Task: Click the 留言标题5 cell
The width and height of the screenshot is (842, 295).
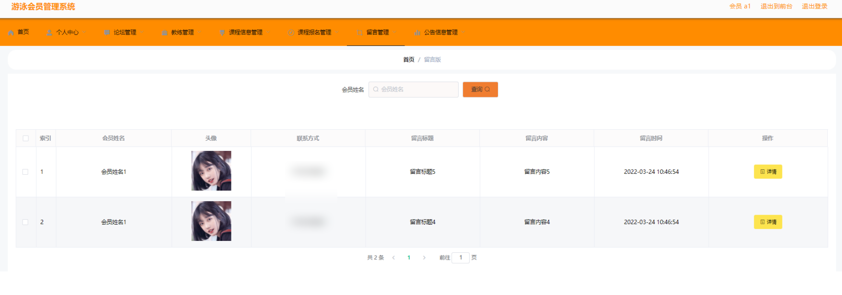Action: tap(423, 172)
